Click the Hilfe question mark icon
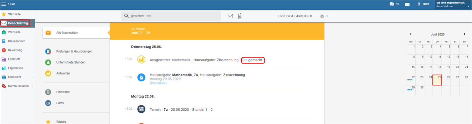Image resolution: width=472 pixels, height=124 pixels. pos(419,4)
